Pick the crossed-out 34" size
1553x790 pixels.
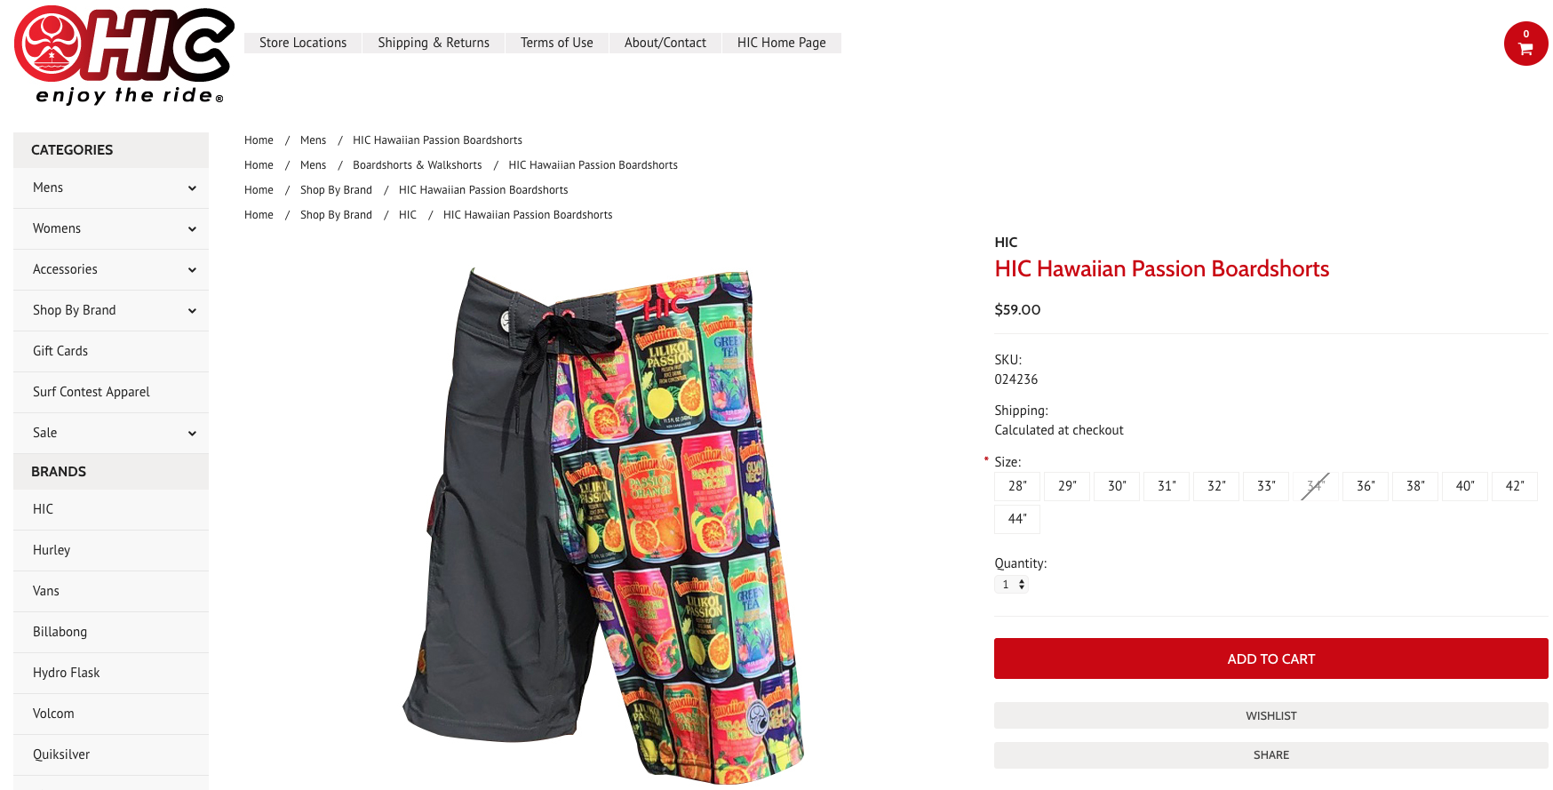pos(1316,486)
